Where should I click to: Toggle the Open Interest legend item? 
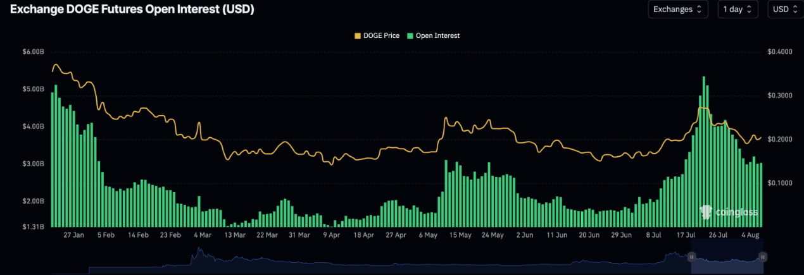[433, 35]
